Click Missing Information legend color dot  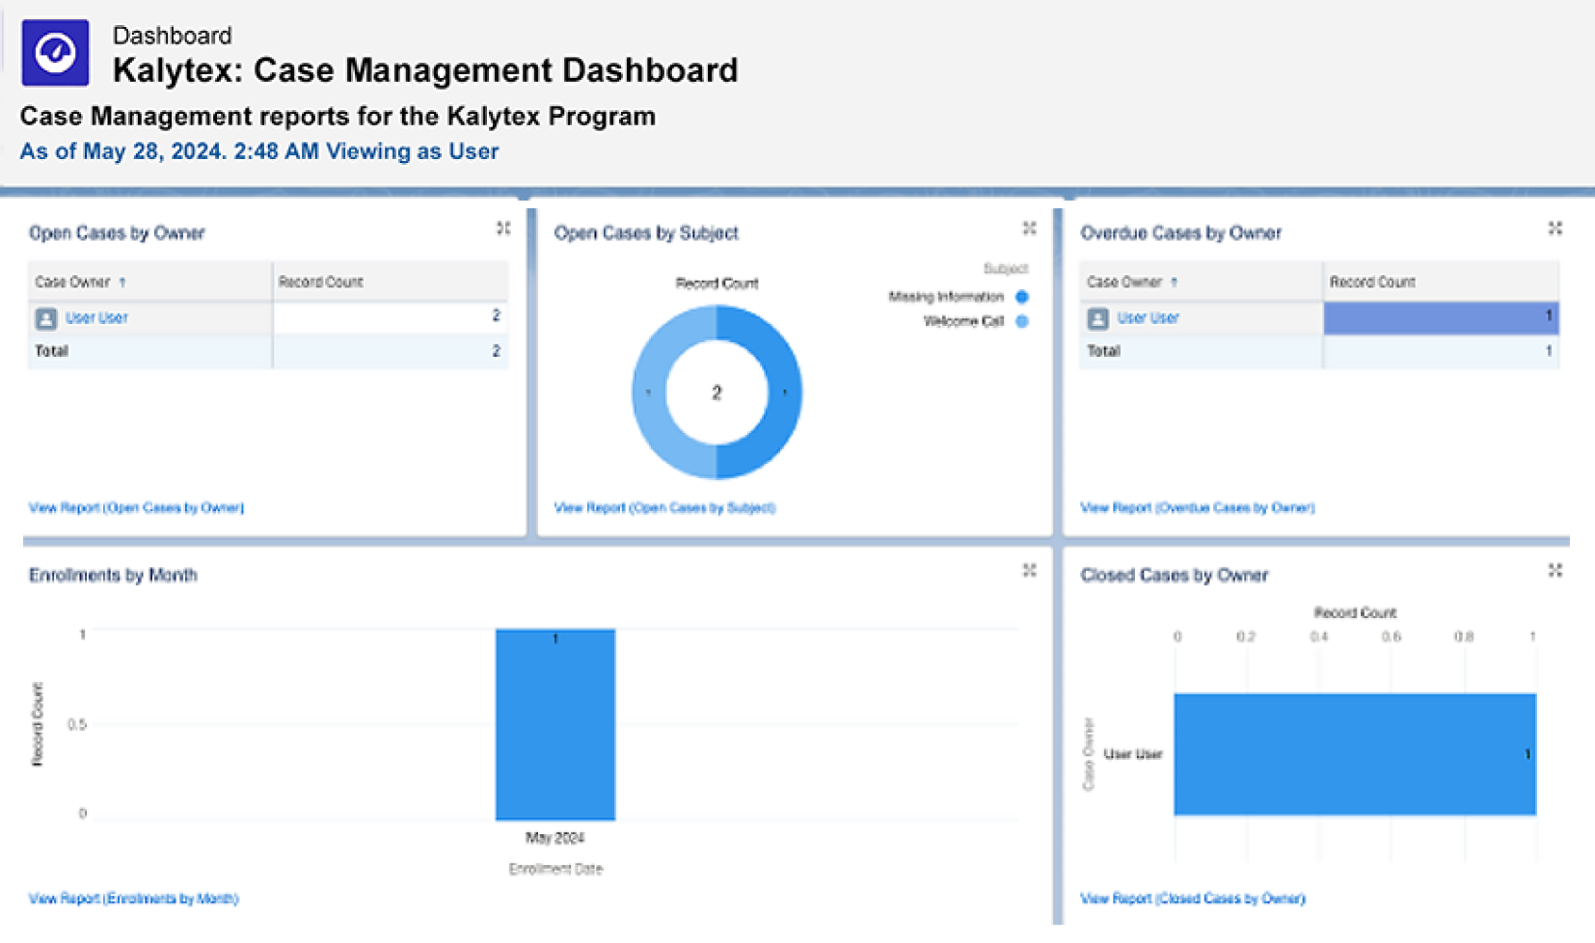[x=1022, y=297]
